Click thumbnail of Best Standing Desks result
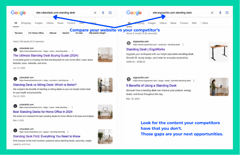 coord(105,112)
